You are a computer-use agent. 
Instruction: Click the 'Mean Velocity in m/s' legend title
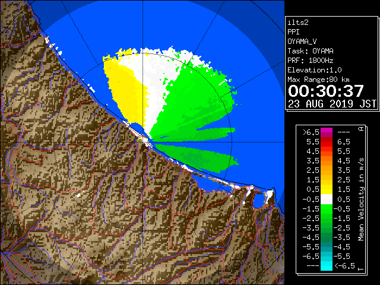point(361,199)
